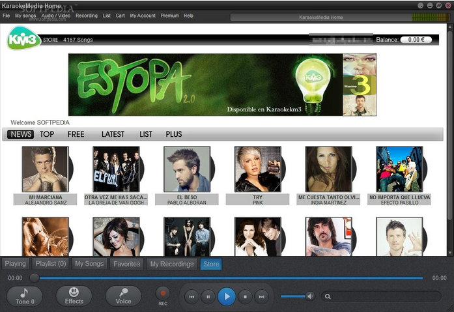Screen dimensions: 454x312
Task: Mute audio with speaker icon
Action: pos(311,296)
